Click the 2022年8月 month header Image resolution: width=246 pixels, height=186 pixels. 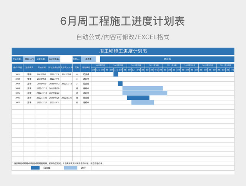(x=154, y=66)
